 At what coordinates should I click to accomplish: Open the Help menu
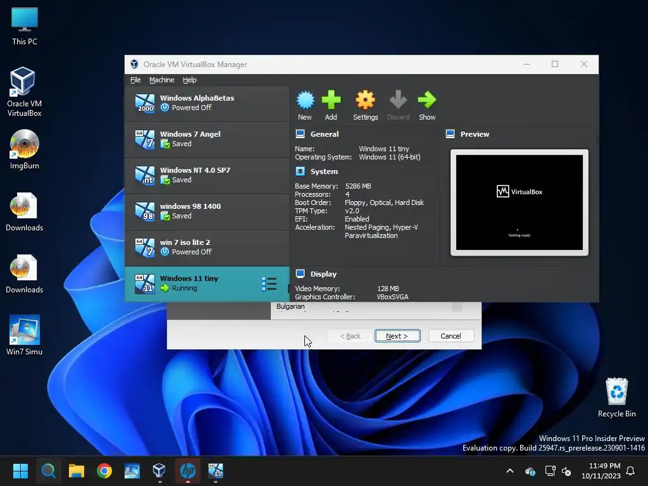pos(190,80)
